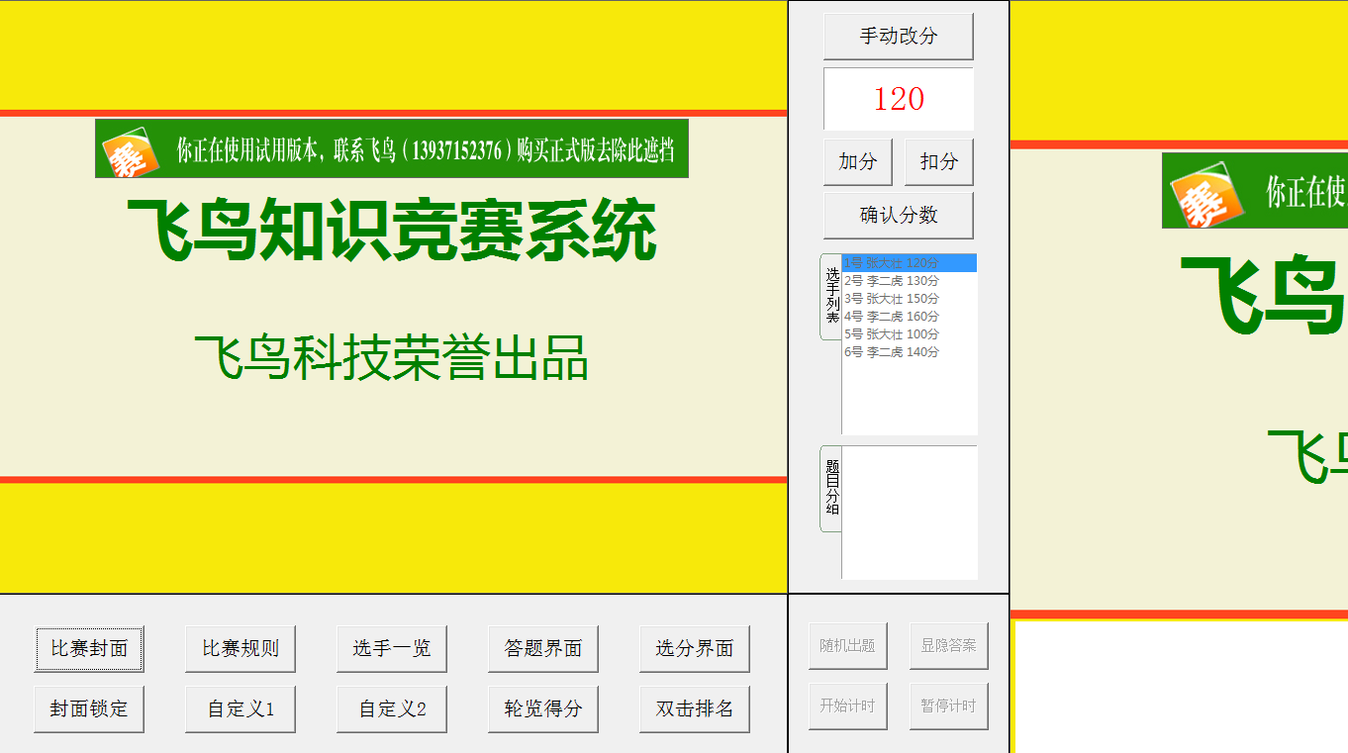This screenshot has width=1348, height=753.
Task: Open the 轮览得分 score rotation view
Action: 543,708
